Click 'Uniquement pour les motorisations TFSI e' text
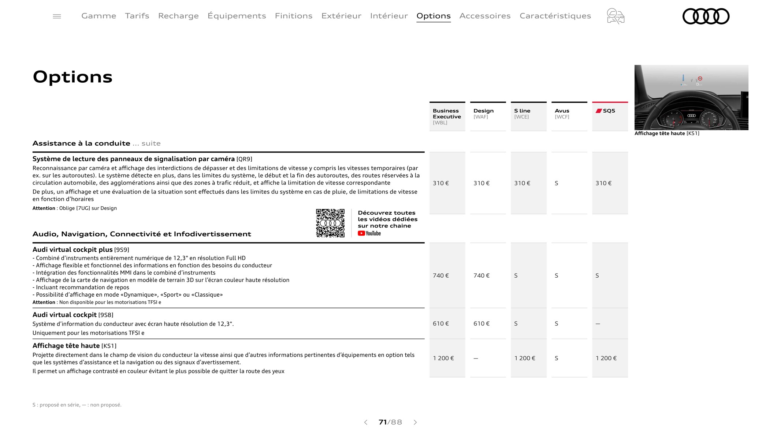The width and height of the screenshot is (781, 439). 89,333
